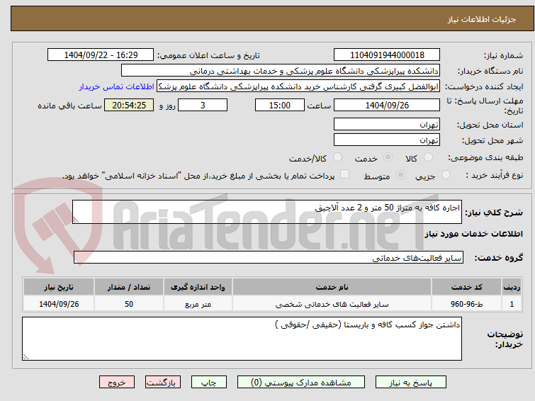Click the تعداد / مقدار column header
The width and height of the screenshot is (535, 401).
click(129, 287)
